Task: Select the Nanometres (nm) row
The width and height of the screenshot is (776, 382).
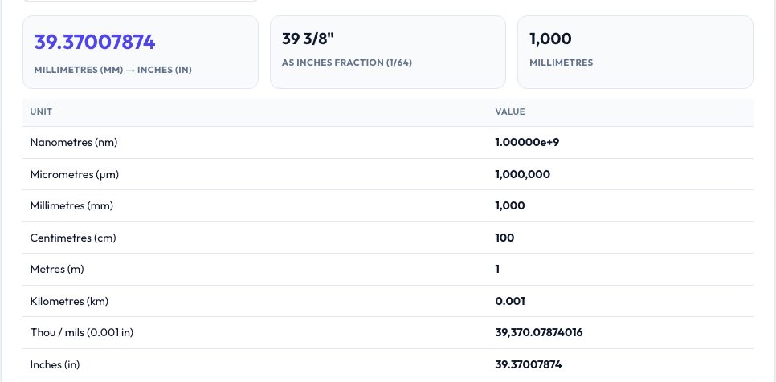Action: 388,143
